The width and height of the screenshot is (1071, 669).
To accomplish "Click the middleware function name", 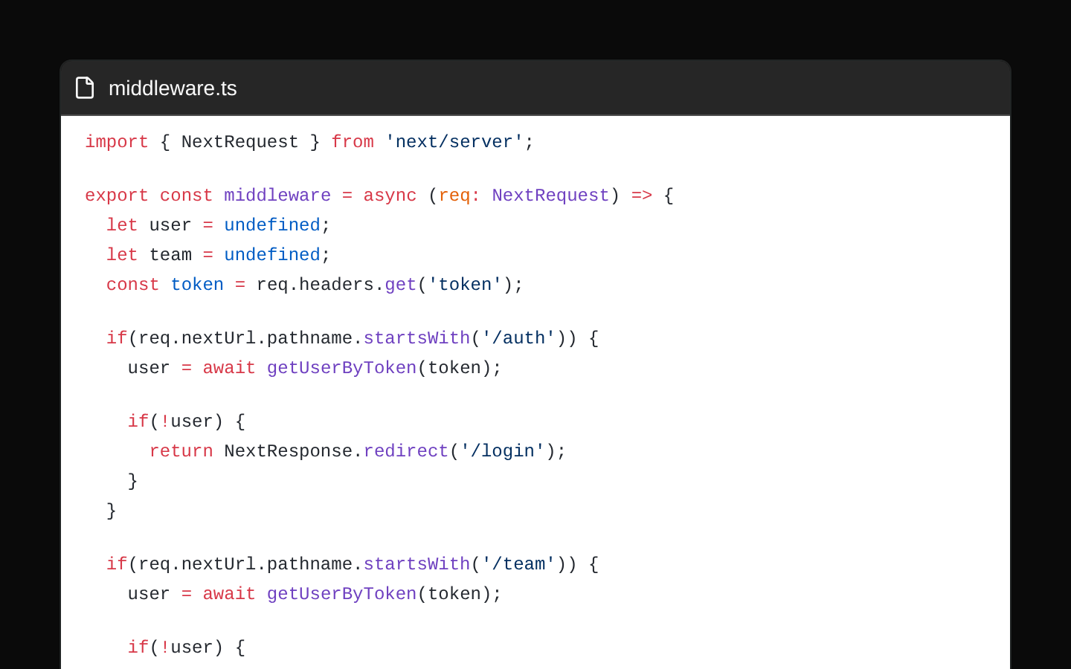I will (277, 195).
